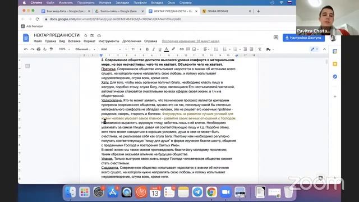Clear formatting from the selection
The image size is (359, 202).
(x=260, y=49)
